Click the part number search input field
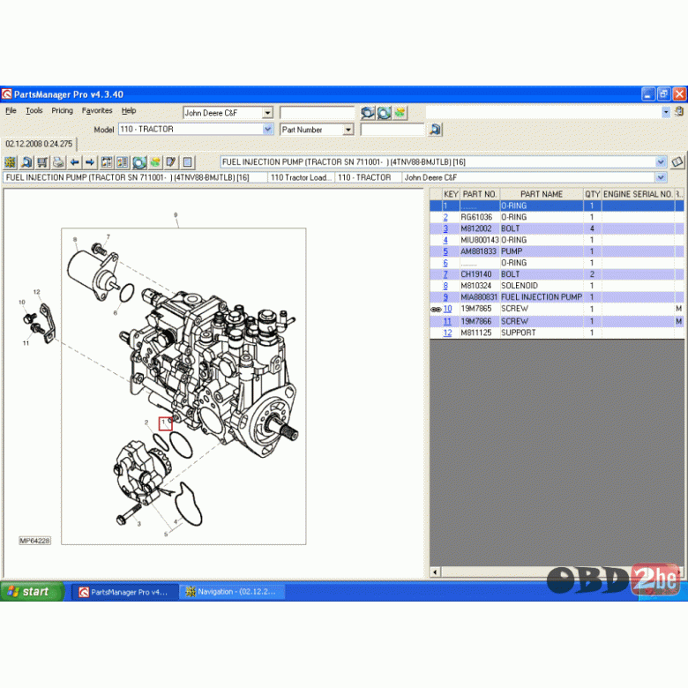Screen dimensions: 688x688 (x=393, y=130)
